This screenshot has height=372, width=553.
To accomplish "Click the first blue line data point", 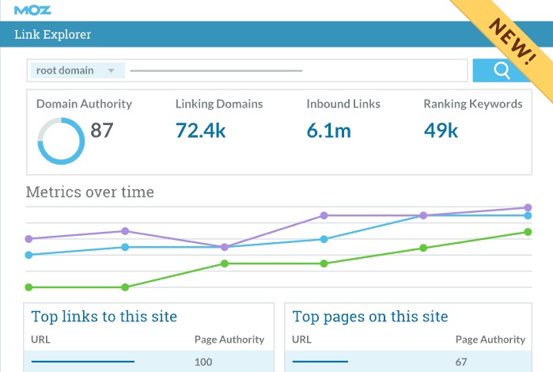I will click(x=29, y=255).
